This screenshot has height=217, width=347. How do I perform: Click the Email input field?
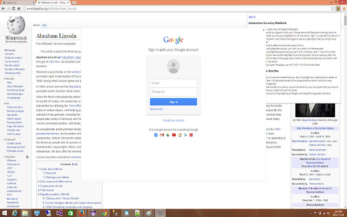(173, 83)
